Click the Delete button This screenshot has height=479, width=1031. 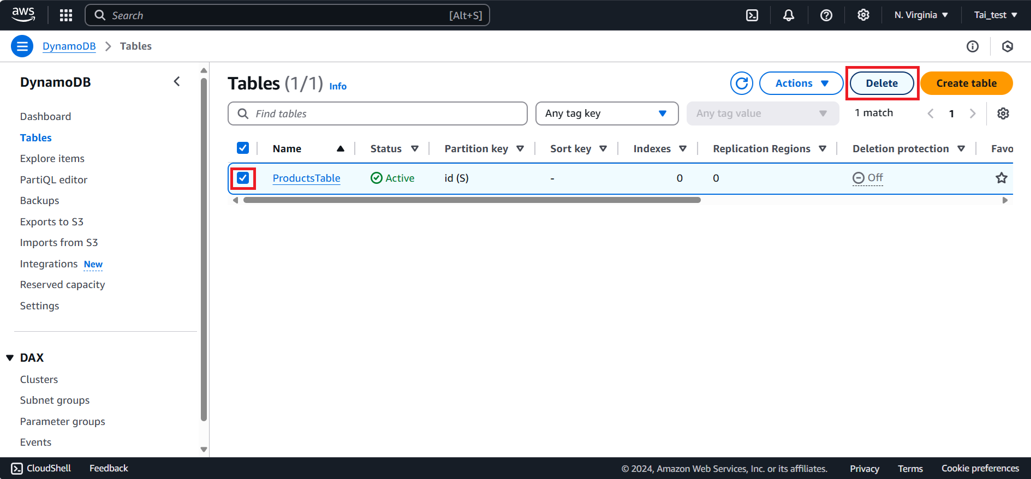click(881, 83)
